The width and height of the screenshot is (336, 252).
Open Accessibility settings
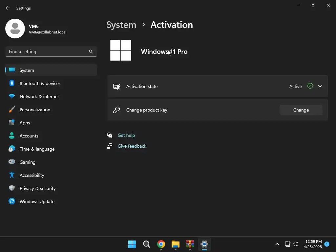51,175
